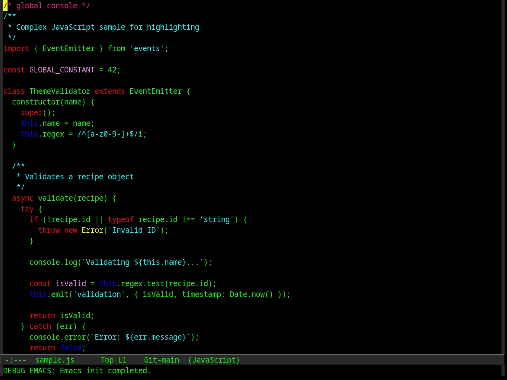Click the 'events' module string

(147, 49)
